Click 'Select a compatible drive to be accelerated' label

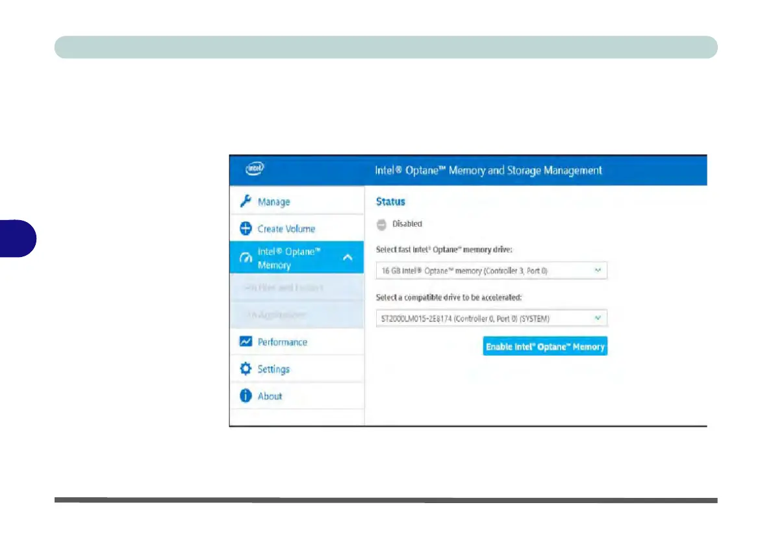(x=449, y=297)
